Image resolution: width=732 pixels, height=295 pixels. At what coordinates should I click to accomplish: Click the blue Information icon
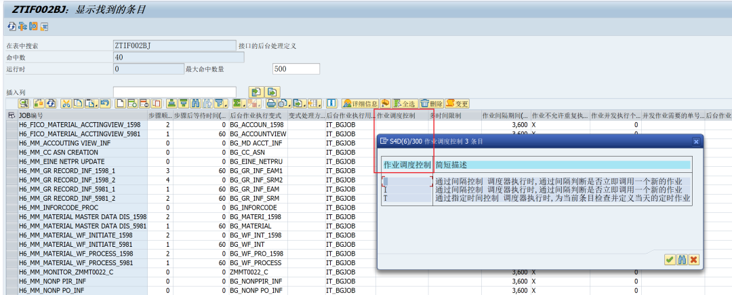[331, 103]
